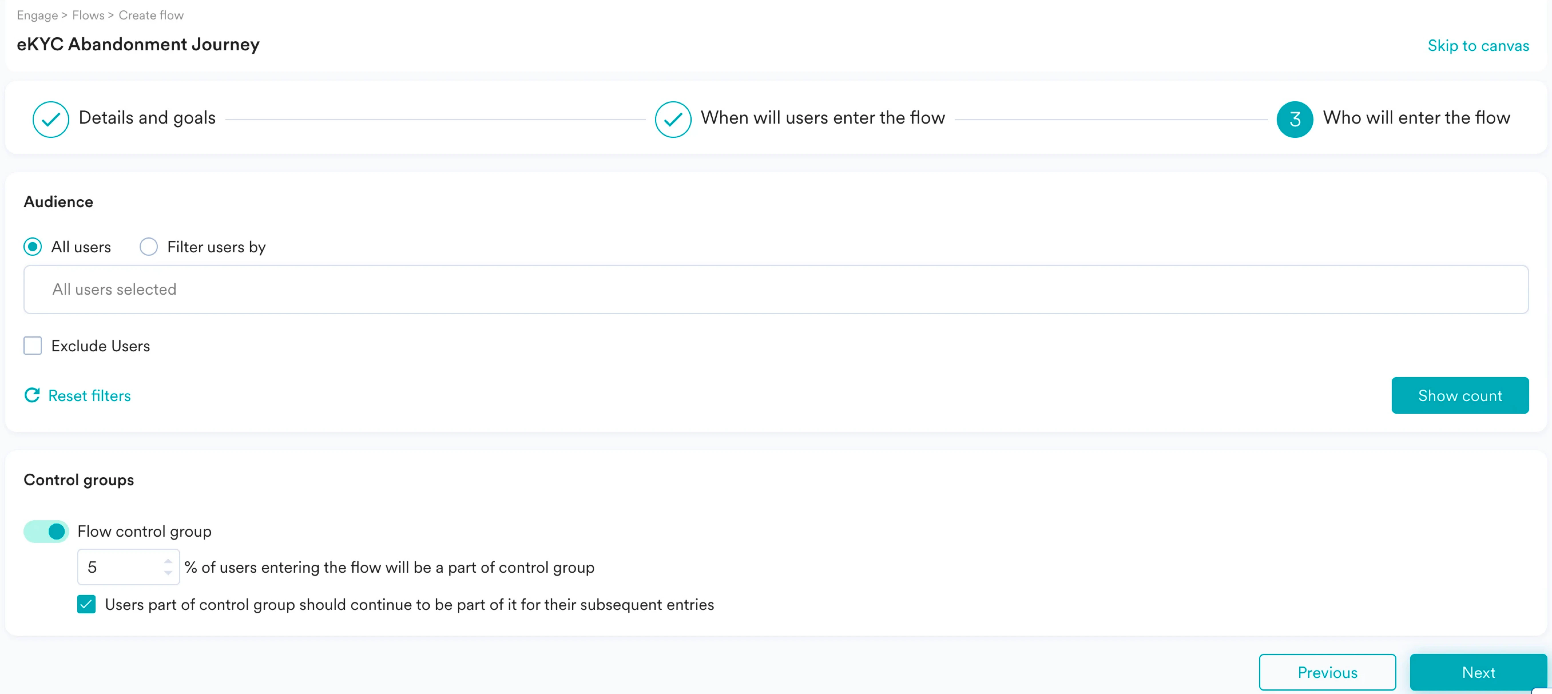Viewport: 1552px width, 694px height.
Task: Decrease control group percentage with down arrow
Action: (168, 573)
